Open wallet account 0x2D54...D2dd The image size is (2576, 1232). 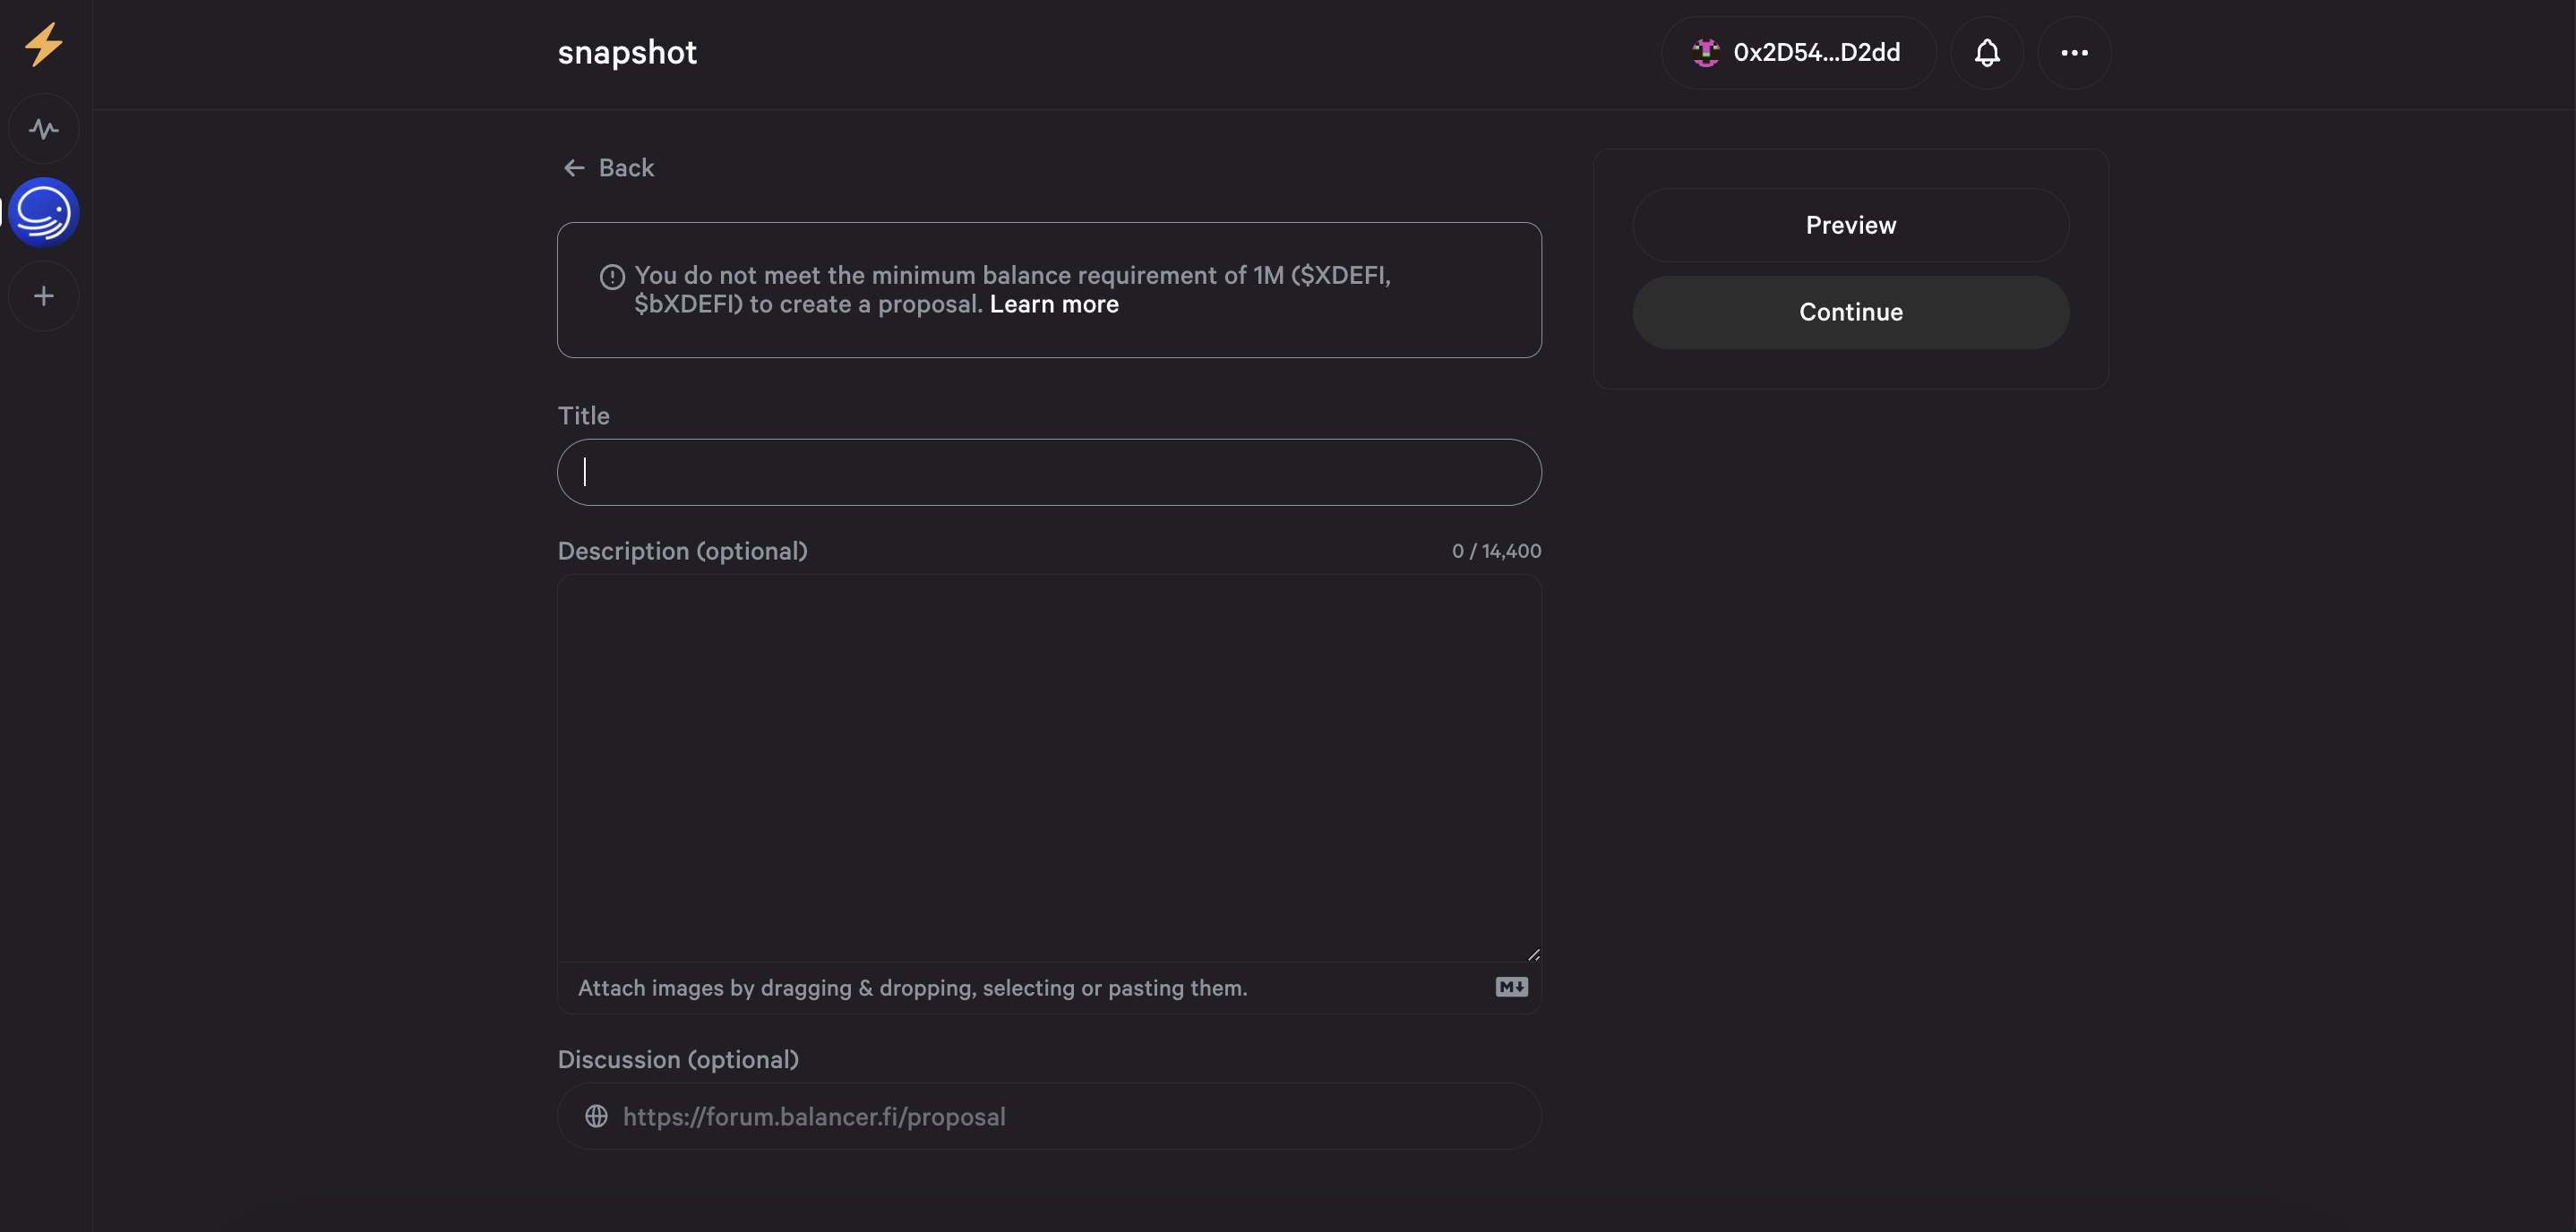pos(1816,53)
